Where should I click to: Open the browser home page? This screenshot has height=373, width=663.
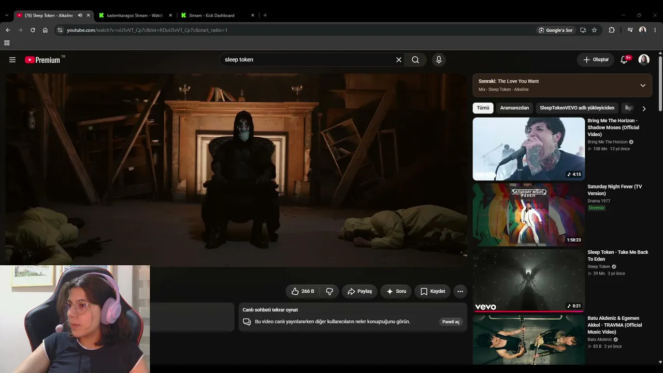click(x=45, y=30)
